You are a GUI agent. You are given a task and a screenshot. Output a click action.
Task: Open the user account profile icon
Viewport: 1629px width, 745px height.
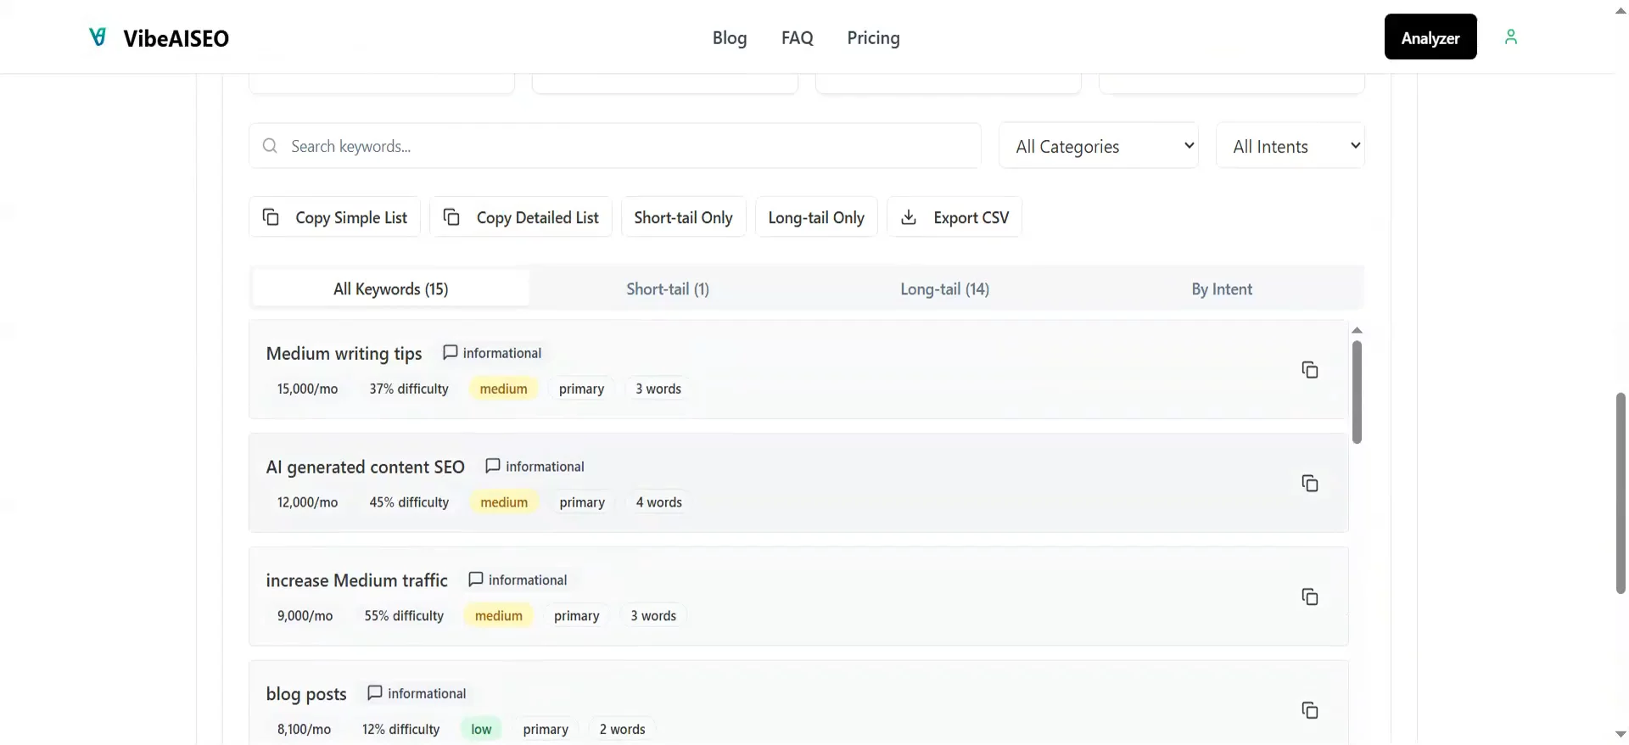click(x=1510, y=36)
